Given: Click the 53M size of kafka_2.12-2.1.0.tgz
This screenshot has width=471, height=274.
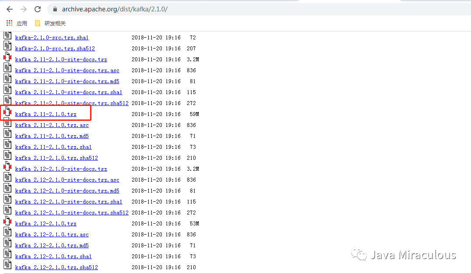Looking at the screenshot, I should (194, 224).
